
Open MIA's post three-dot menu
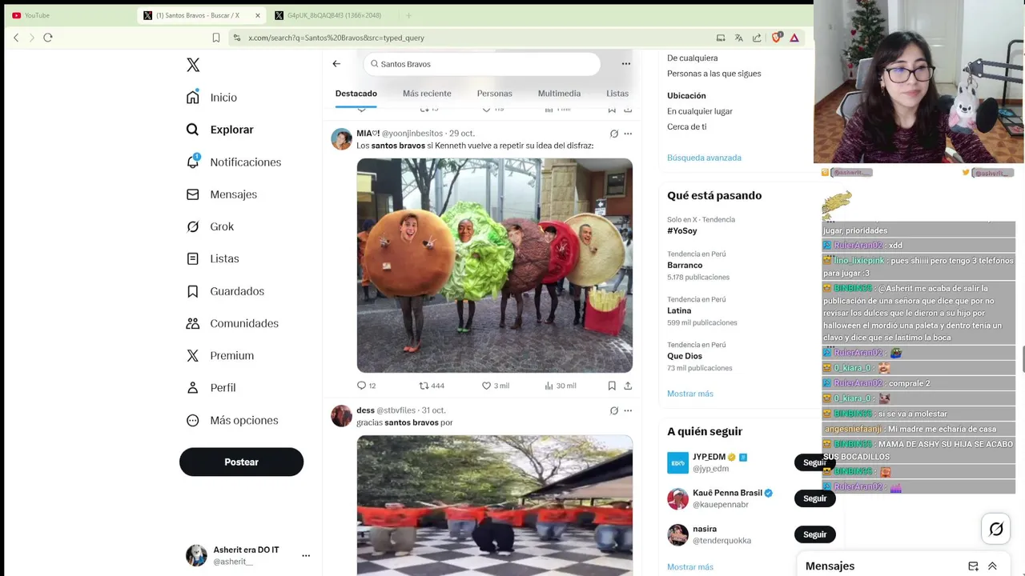coord(628,134)
